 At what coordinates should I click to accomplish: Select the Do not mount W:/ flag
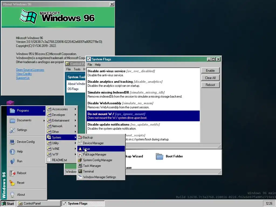(x=143, y=116)
